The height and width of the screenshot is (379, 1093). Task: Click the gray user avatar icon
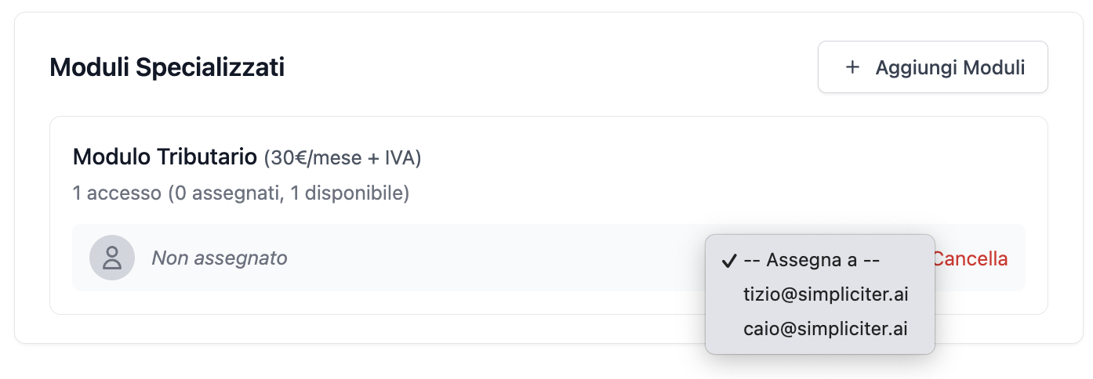coord(112,258)
